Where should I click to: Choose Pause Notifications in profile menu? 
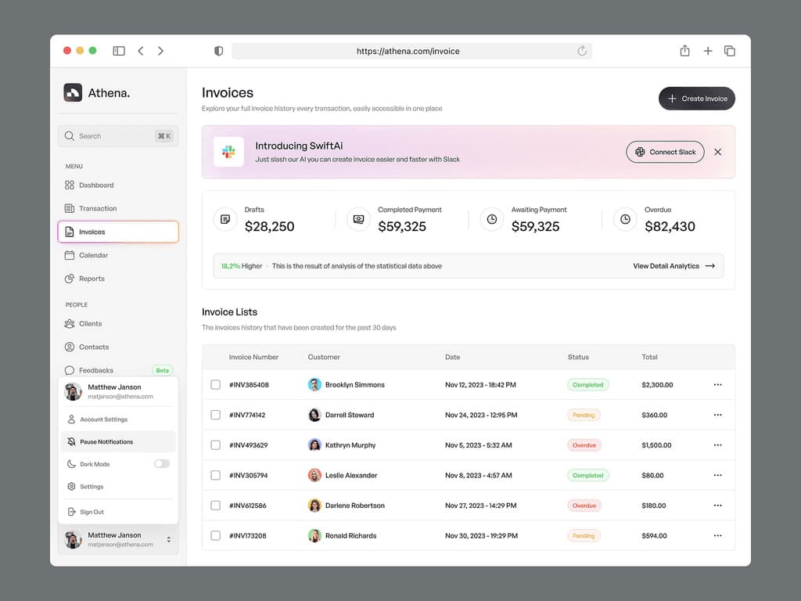pos(118,441)
